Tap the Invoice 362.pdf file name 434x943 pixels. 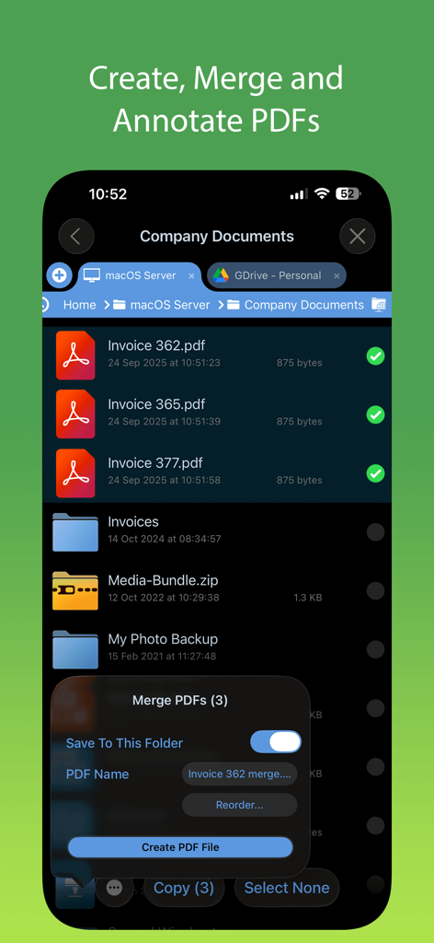pyautogui.click(x=156, y=345)
